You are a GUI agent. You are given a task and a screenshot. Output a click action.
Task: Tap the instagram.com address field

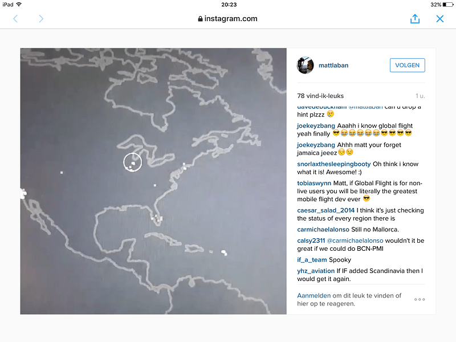pos(227,19)
